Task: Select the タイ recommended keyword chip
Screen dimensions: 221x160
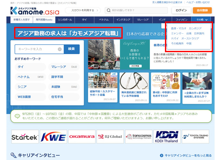Action: tap(30, 67)
